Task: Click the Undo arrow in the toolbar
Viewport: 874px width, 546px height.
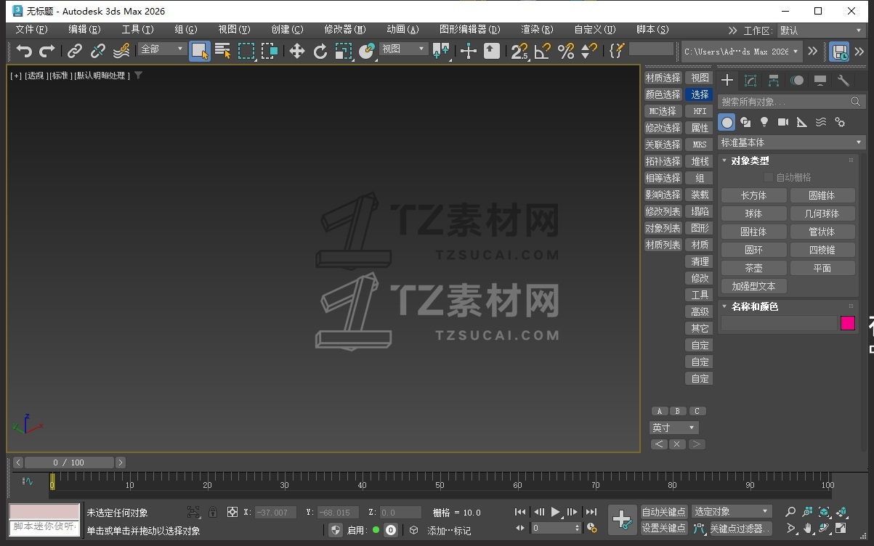Action: click(x=24, y=51)
